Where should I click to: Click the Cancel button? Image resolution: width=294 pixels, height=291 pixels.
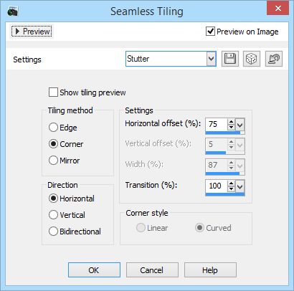152,270
